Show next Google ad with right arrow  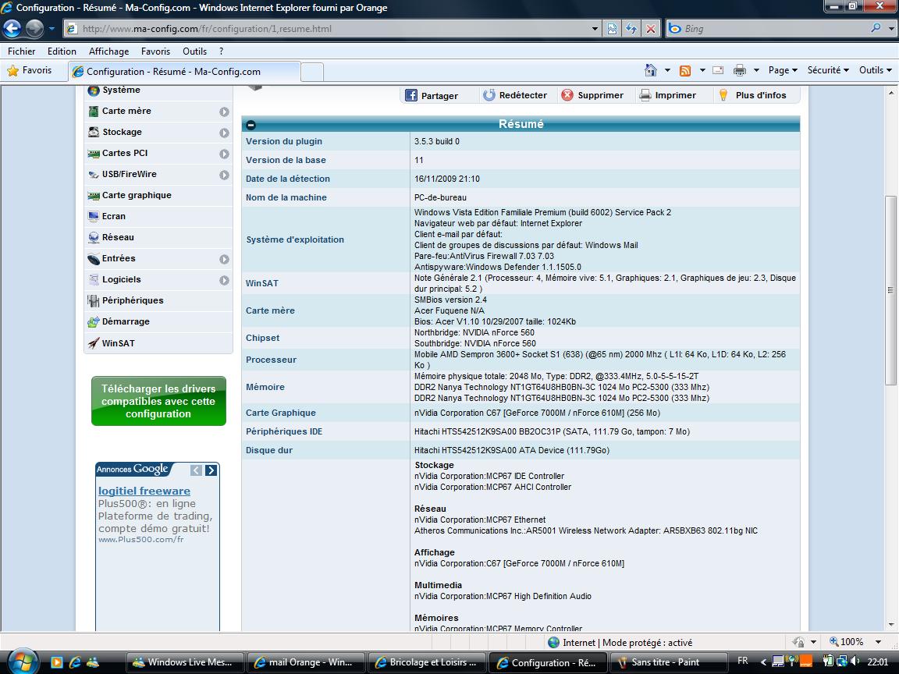pyautogui.click(x=211, y=470)
